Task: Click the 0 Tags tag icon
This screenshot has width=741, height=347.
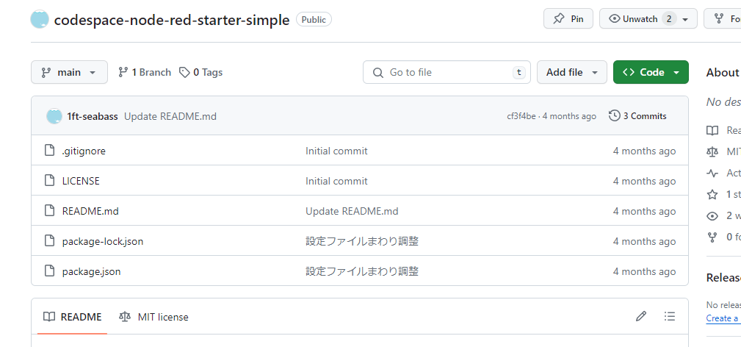Action: [184, 72]
